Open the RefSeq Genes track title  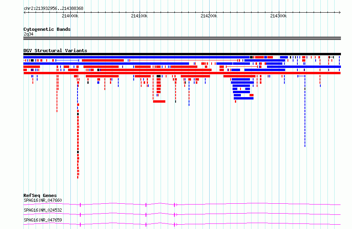(40, 195)
